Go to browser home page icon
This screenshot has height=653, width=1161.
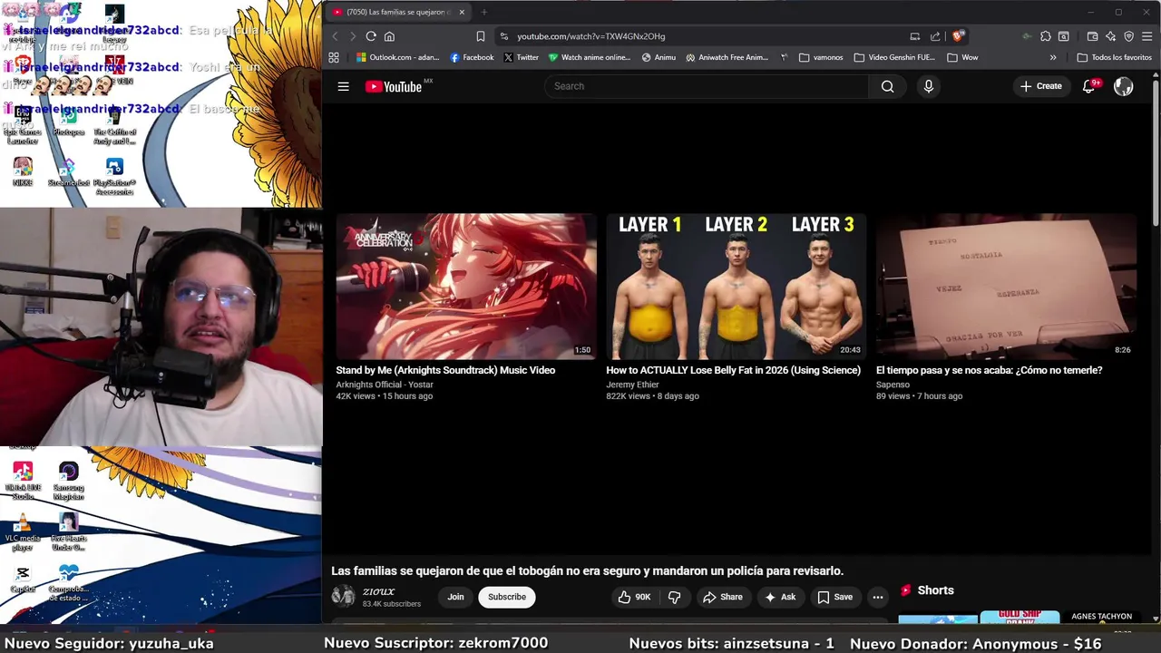(389, 36)
